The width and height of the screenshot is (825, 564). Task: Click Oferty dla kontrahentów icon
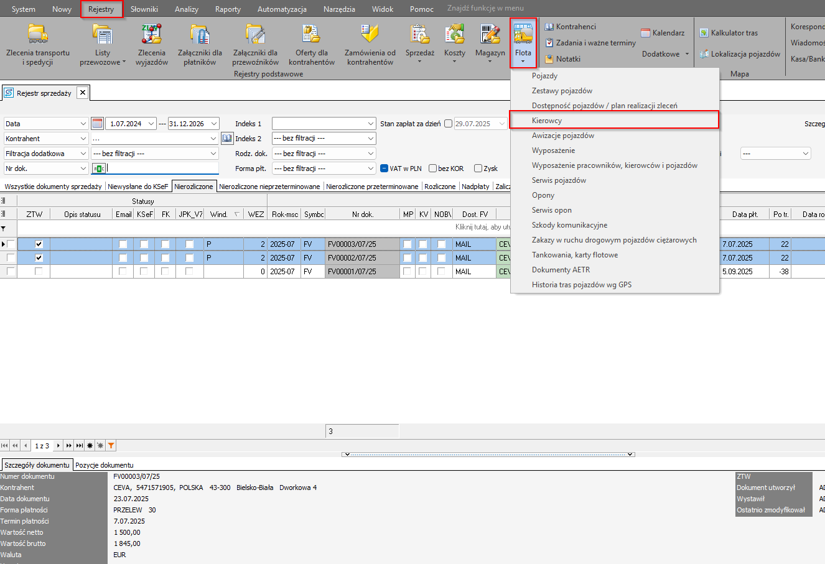(x=311, y=35)
